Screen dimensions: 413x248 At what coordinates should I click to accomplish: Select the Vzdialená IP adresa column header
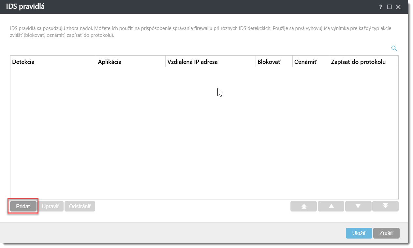tap(210, 62)
